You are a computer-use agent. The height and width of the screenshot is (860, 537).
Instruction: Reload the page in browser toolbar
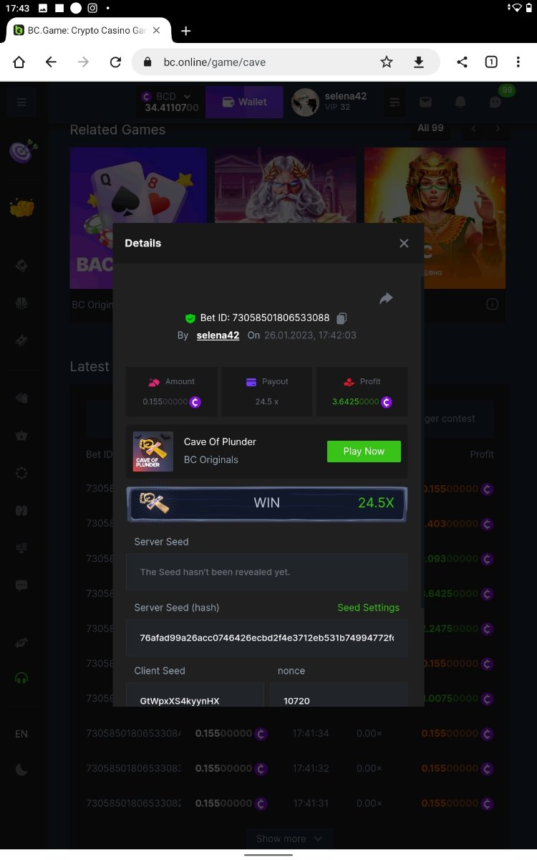(115, 62)
